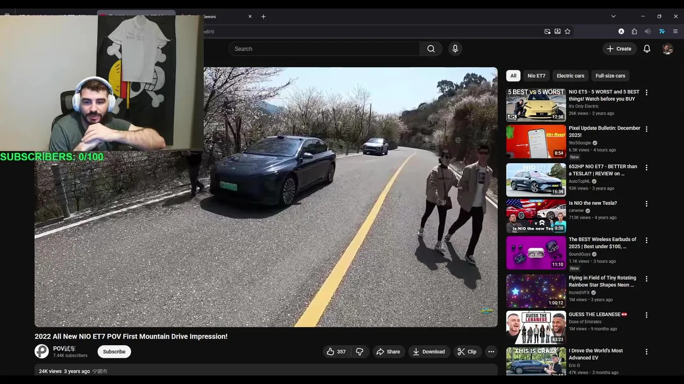Open Pixel Update Bulletin video thumbnail

536,141
